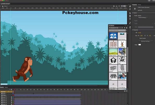Click the visibility eye header icon in timeline
The image size is (155, 105).
click(10, 89)
